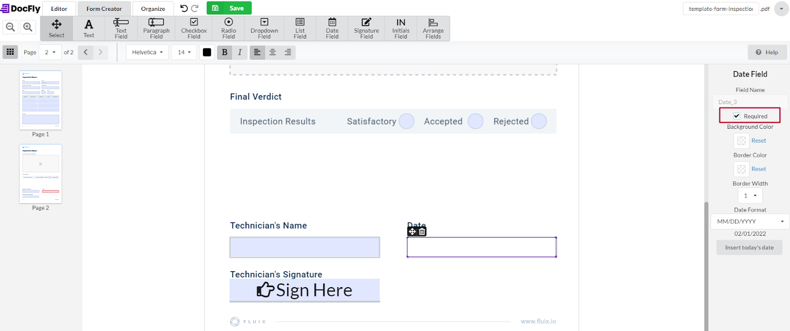Select the Satisfactory radio button
The width and height of the screenshot is (790, 331).
(406, 121)
